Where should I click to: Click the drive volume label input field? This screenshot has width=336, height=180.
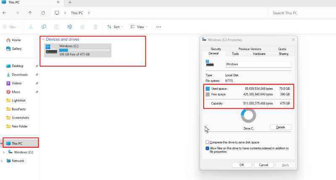(258, 64)
